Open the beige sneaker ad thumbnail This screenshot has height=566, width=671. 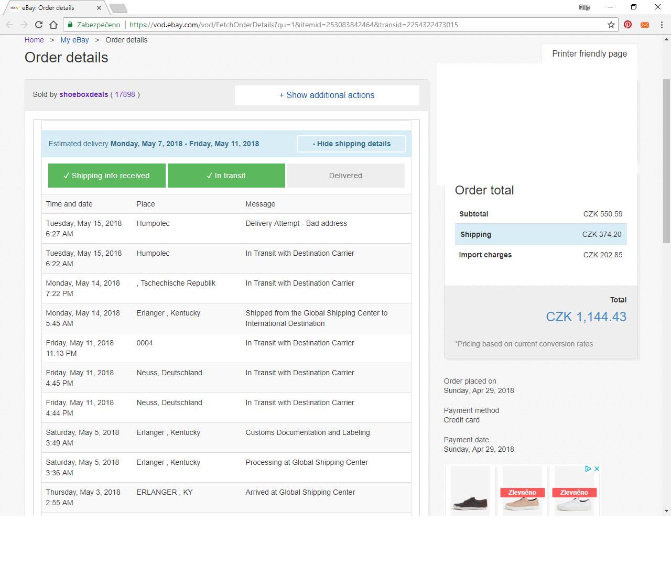coord(522,490)
